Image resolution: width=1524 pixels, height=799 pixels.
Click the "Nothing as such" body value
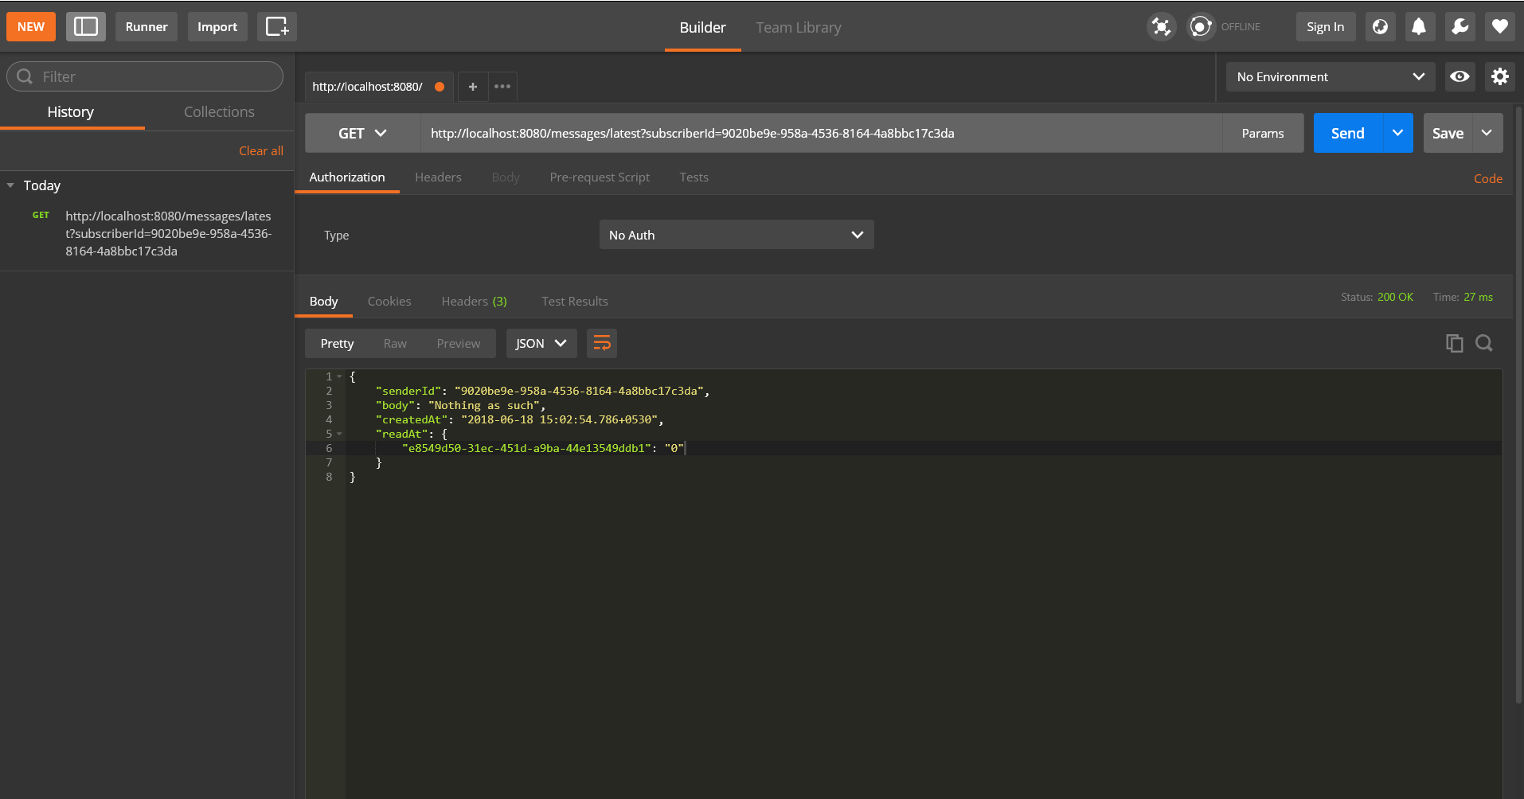[483, 405]
